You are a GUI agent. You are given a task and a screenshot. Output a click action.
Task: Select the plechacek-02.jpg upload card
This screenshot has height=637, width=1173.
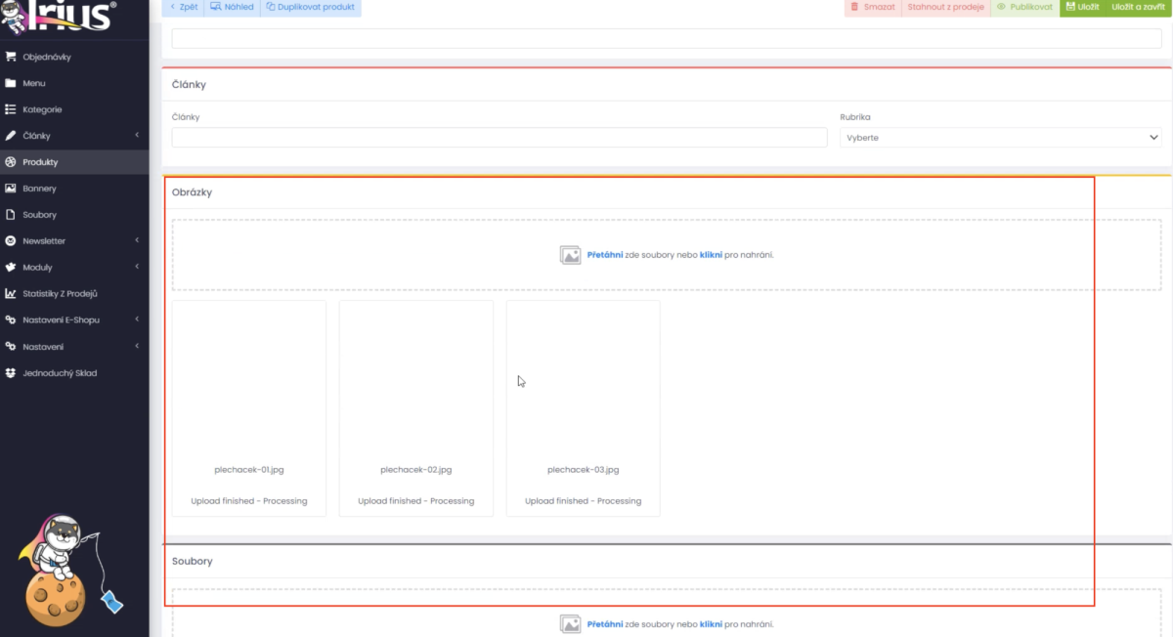(x=416, y=408)
